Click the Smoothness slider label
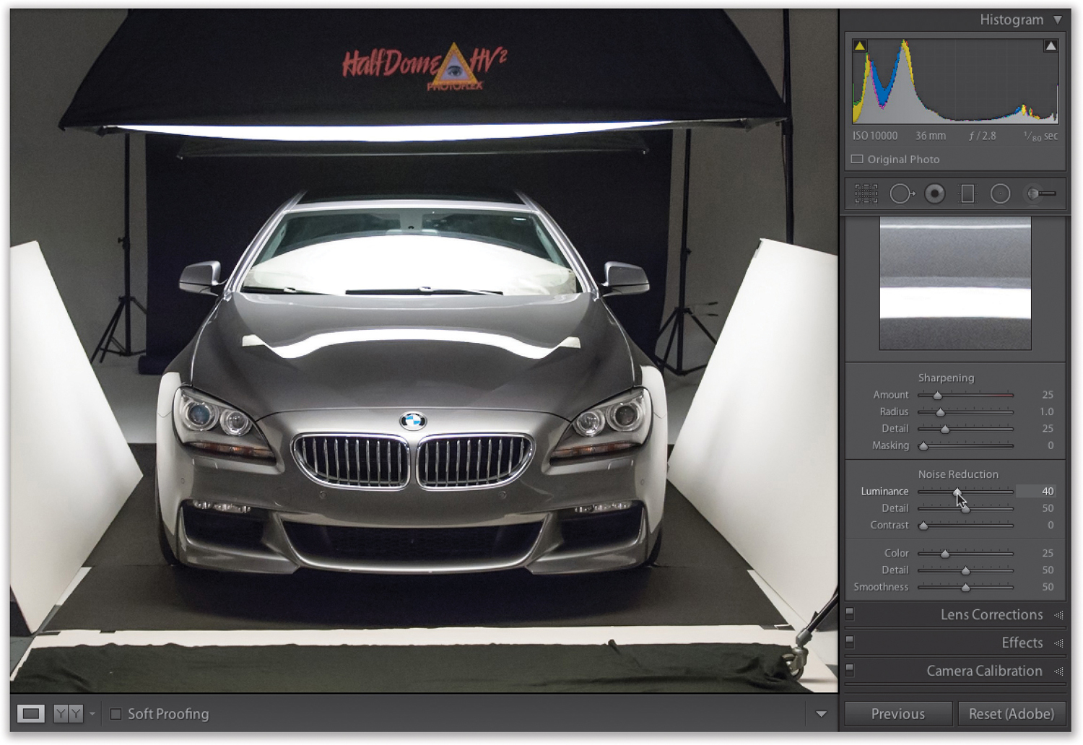 pyautogui.click(x=881, y=587)
